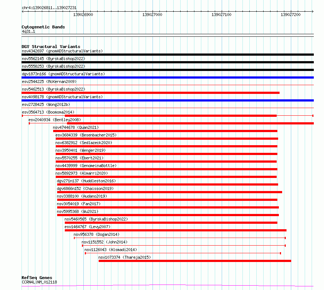Select esv1464767 (Levy2007) label
The width and height of the screenshot is (324, 290).
point(87,227)
